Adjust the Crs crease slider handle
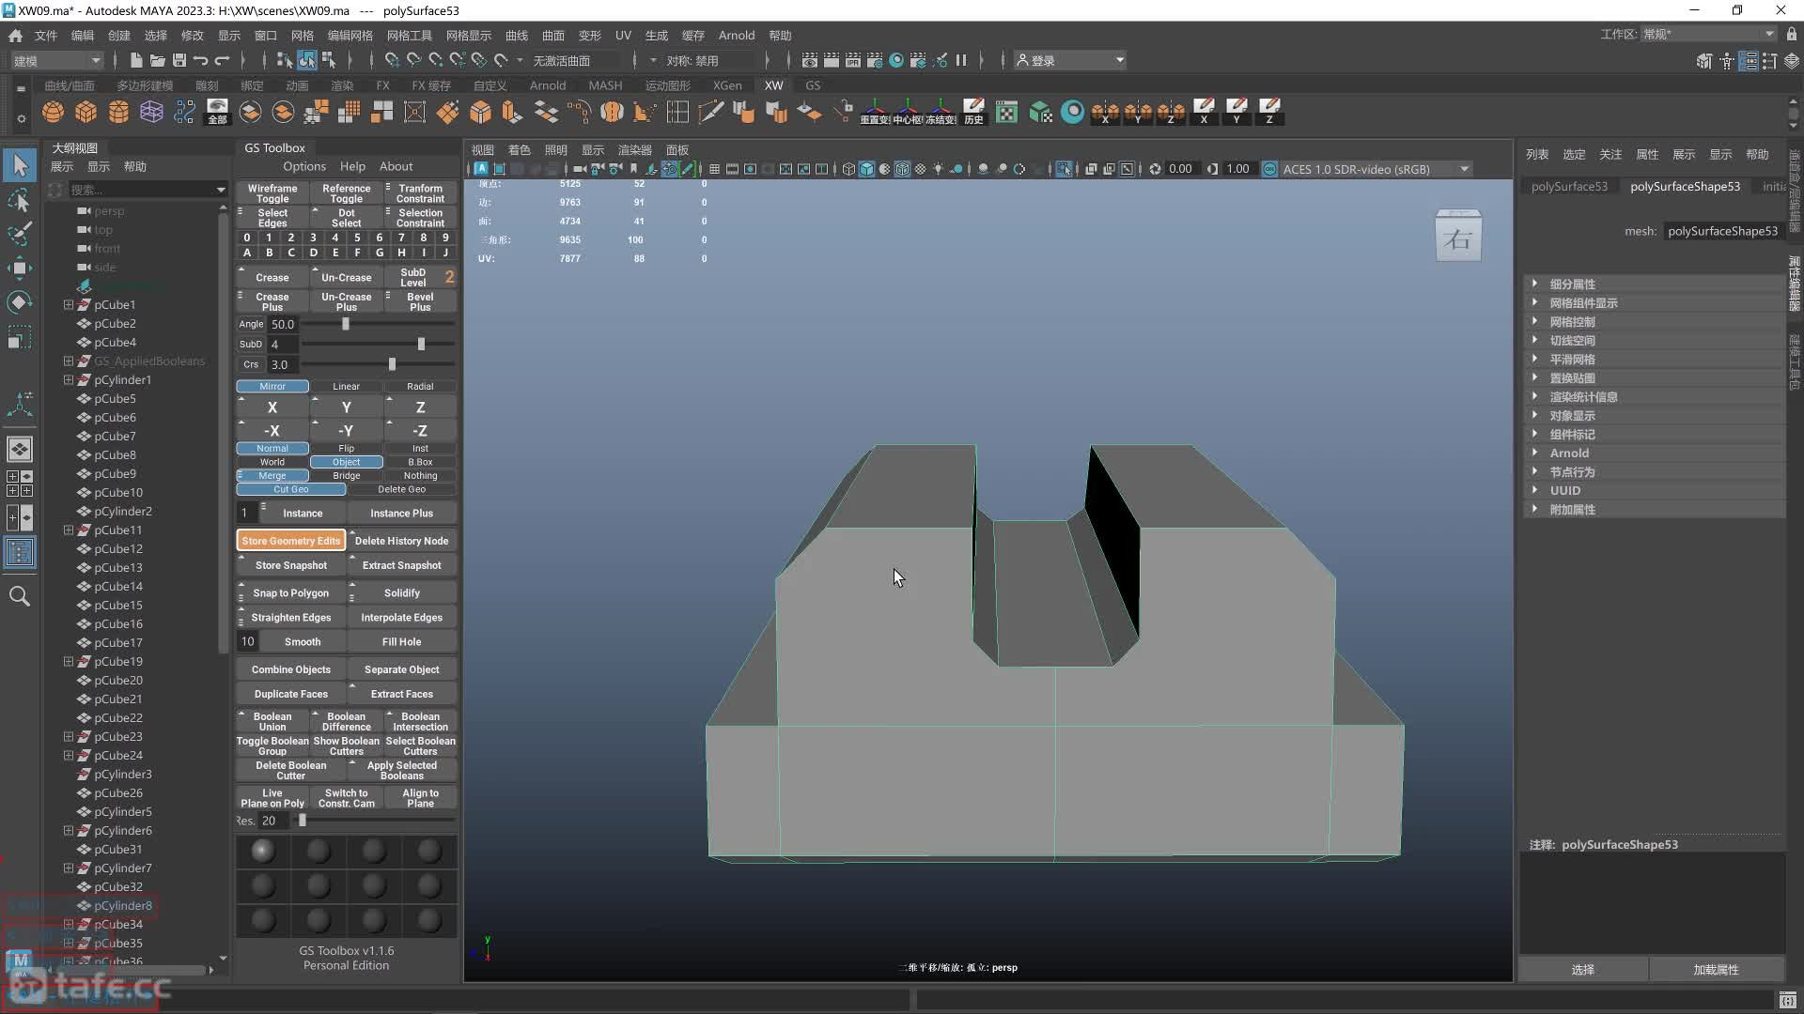Screen dimensions: 1804x1014 coord(392,364)
